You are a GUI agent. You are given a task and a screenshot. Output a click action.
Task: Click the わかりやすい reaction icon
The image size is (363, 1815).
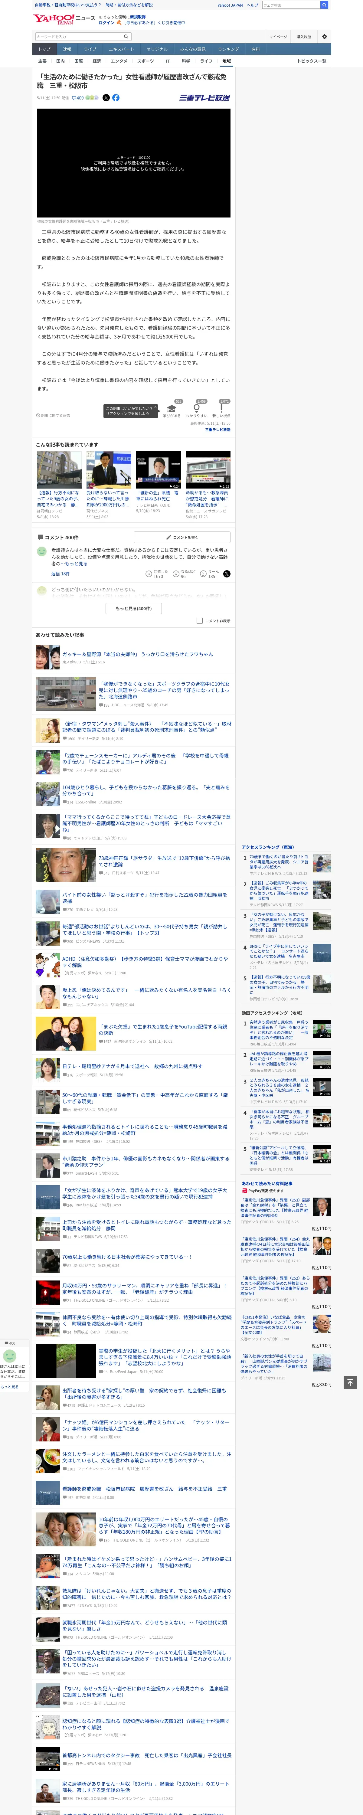196,409
